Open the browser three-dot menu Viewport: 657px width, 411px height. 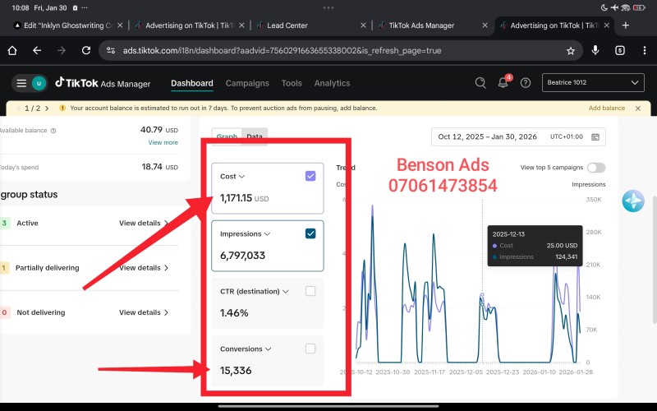pos(644,51)
